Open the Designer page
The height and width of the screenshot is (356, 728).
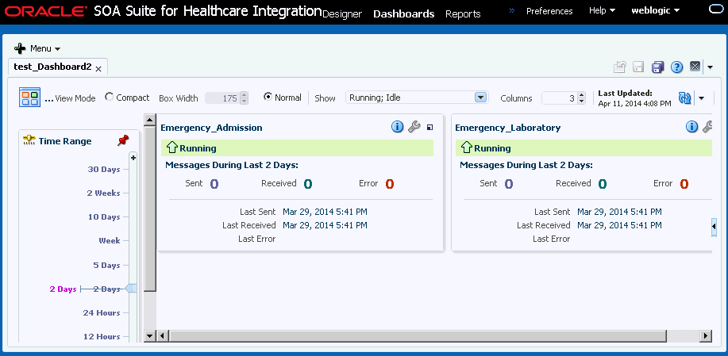point(341,14)
